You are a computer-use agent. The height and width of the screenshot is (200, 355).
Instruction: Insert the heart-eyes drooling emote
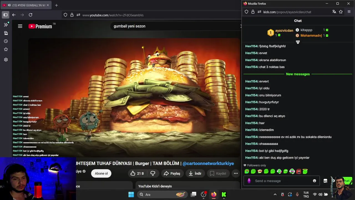247,171
